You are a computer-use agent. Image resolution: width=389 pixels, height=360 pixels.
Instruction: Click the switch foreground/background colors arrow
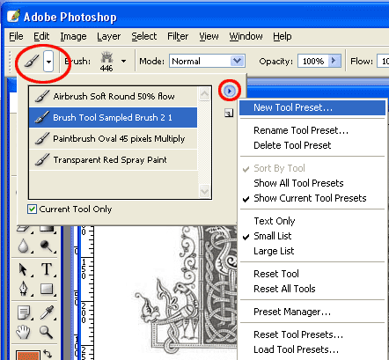pyautogui.click(x=48, y=354)
